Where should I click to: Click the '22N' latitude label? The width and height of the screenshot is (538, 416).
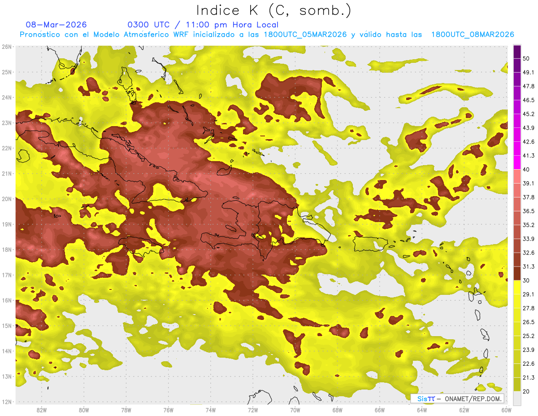coord(7,148)
